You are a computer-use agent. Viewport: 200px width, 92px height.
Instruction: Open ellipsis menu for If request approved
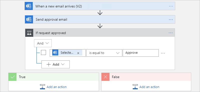click(x=171, y=33)
